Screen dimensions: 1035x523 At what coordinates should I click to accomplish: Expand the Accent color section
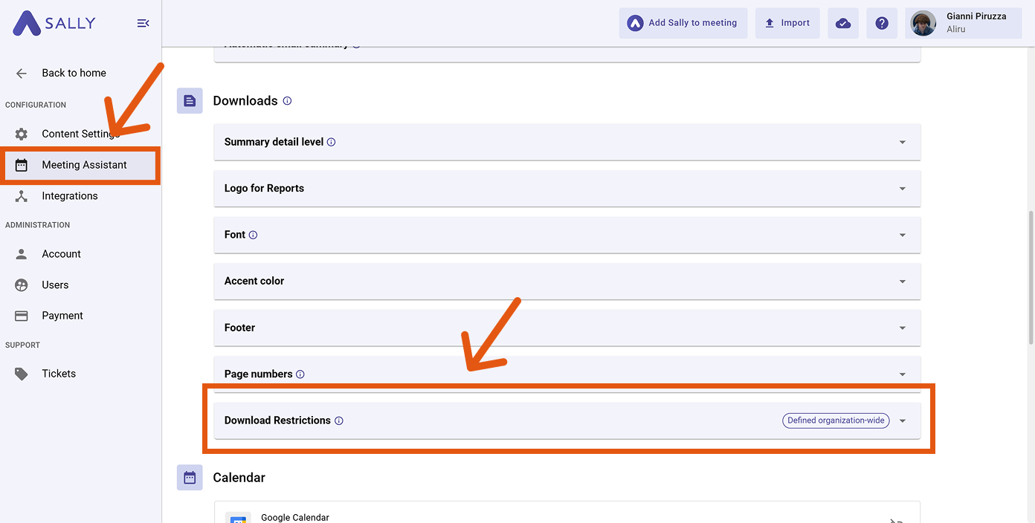tap(902, 282)
